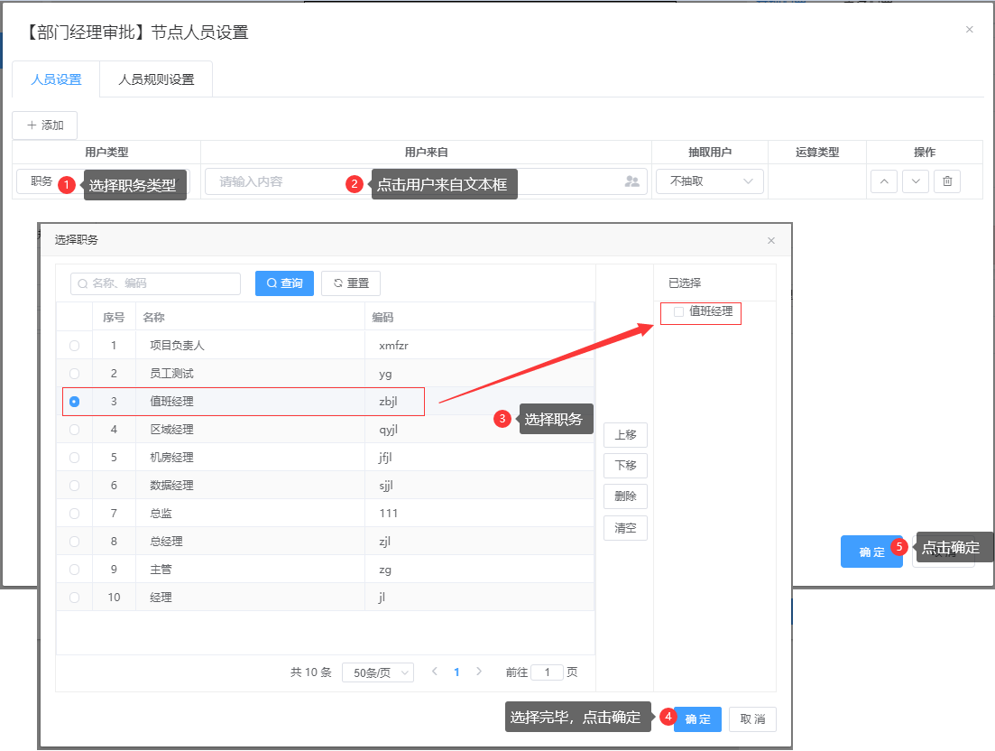Select radio button for 项目负责人

(x=74, y=346)
